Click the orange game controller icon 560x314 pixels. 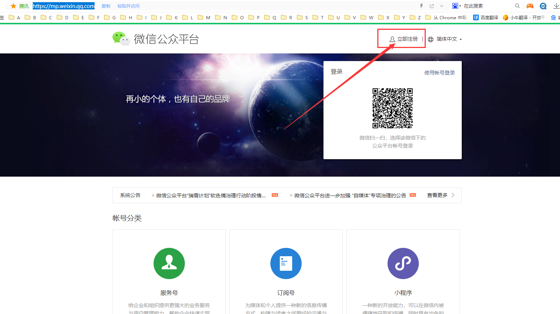[x=530, y=6]
